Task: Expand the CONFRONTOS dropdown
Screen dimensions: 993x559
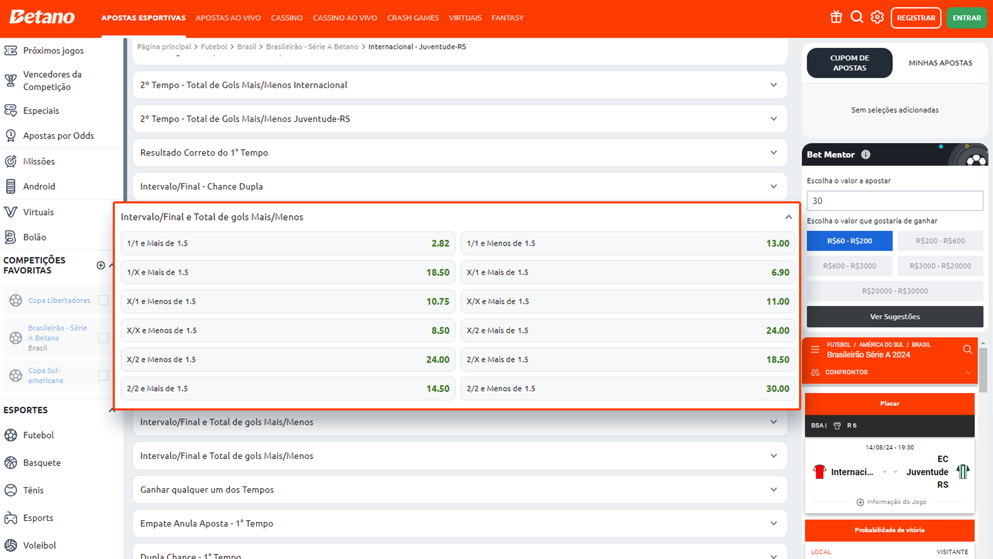Action: [969, 373]
